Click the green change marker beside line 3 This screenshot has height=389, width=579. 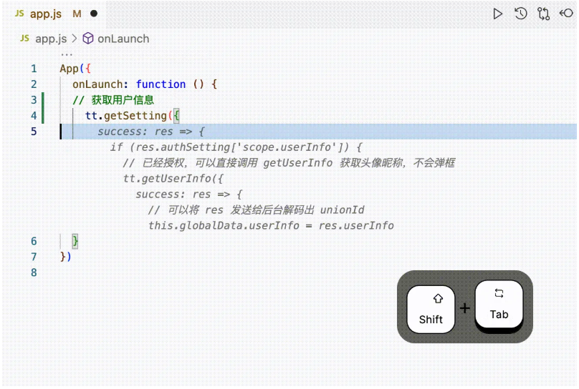click(43, 100)
